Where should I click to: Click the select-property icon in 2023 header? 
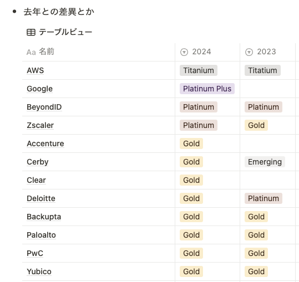(249, 52)
